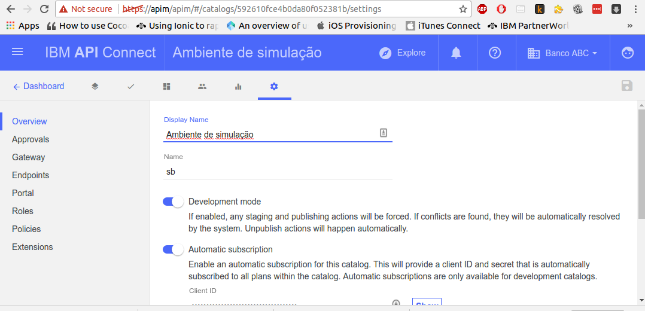Switch to the Settings gear tab
This screenshot has width=645, height=311.
click(x=274, y=86)
